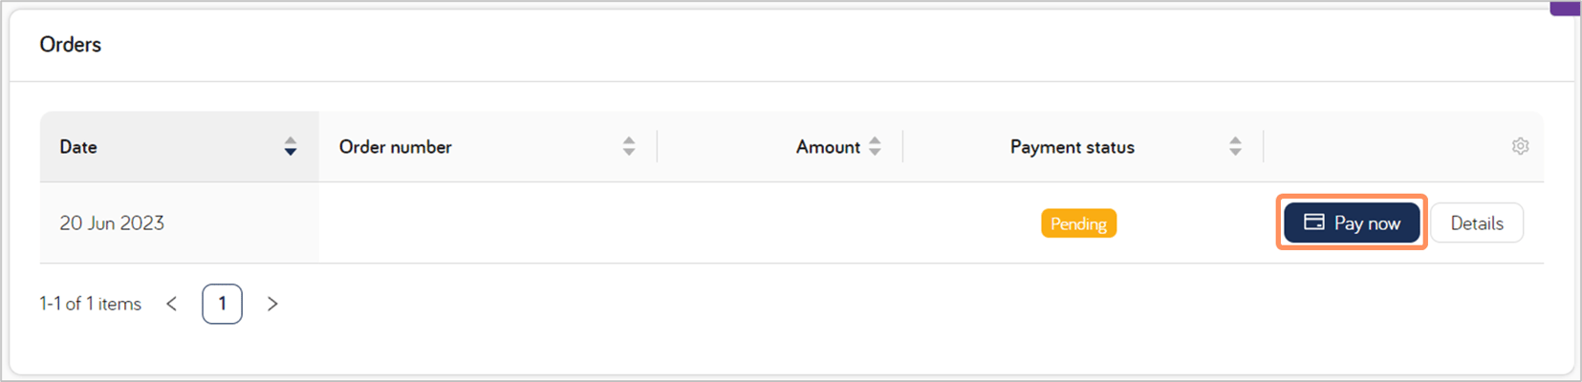The height and width of the screenshot is (382, 1582).
Task: Click the Date column header label
Action: pyautogui.click(x=78, y=147)
